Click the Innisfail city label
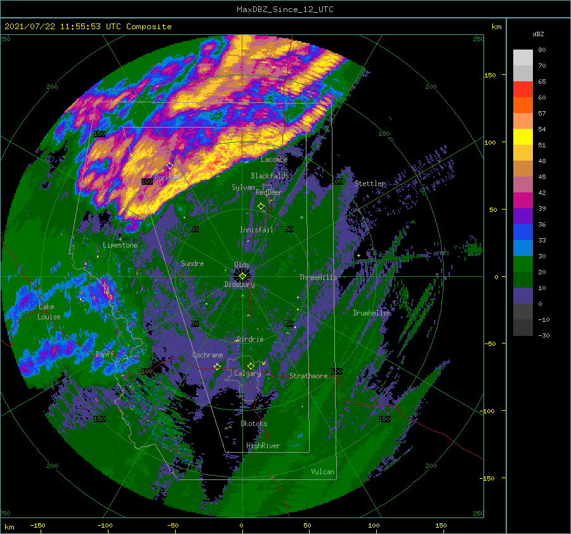The width and height of the screenshot is (571, 534). tap(256, 230)
